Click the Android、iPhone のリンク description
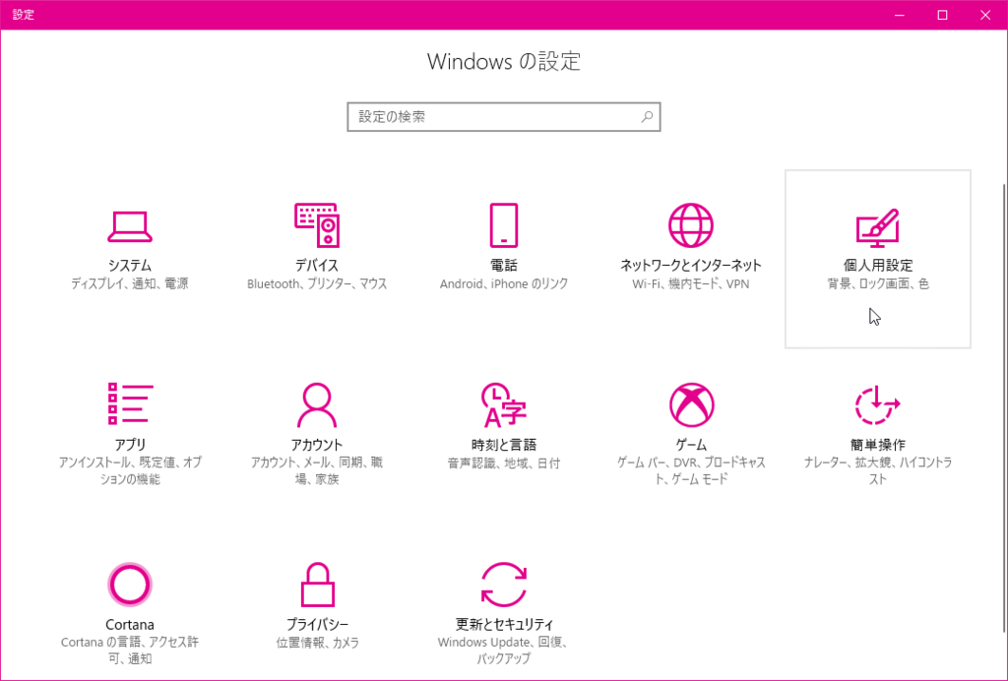 (504, 283)
